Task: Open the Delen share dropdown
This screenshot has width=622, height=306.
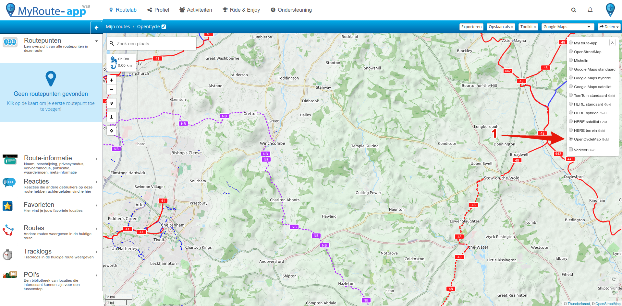Action: tap(609, 27)
